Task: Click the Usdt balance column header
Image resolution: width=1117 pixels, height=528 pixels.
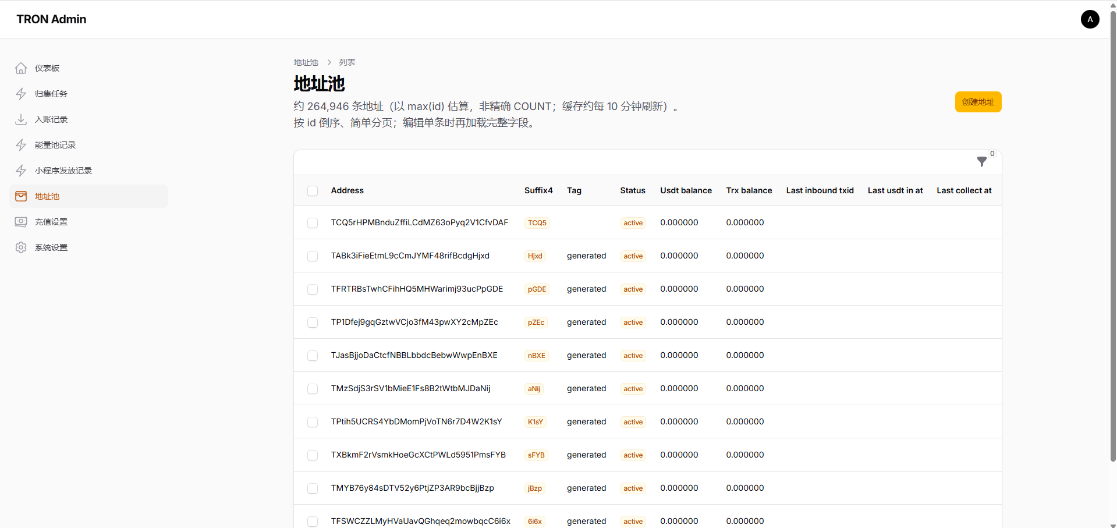Action: pyautogui.click(x=686, y=190)
